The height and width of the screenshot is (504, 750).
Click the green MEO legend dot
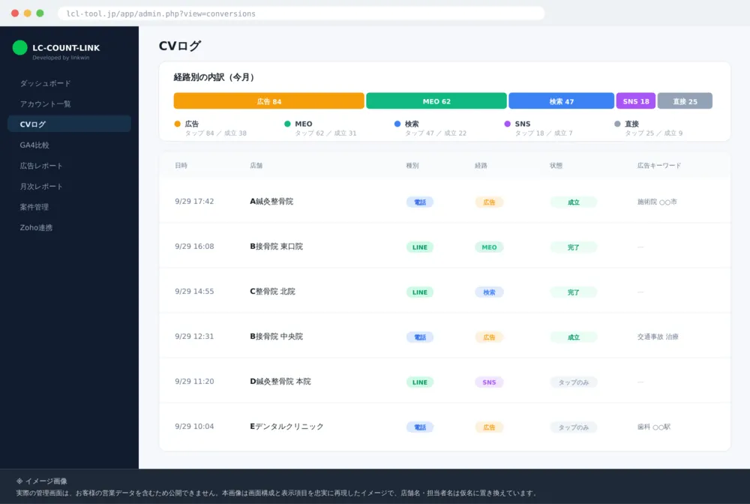(x=287, y=124)
